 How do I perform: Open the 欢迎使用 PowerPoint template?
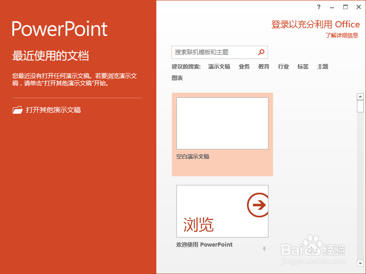[x=222, y=211]
